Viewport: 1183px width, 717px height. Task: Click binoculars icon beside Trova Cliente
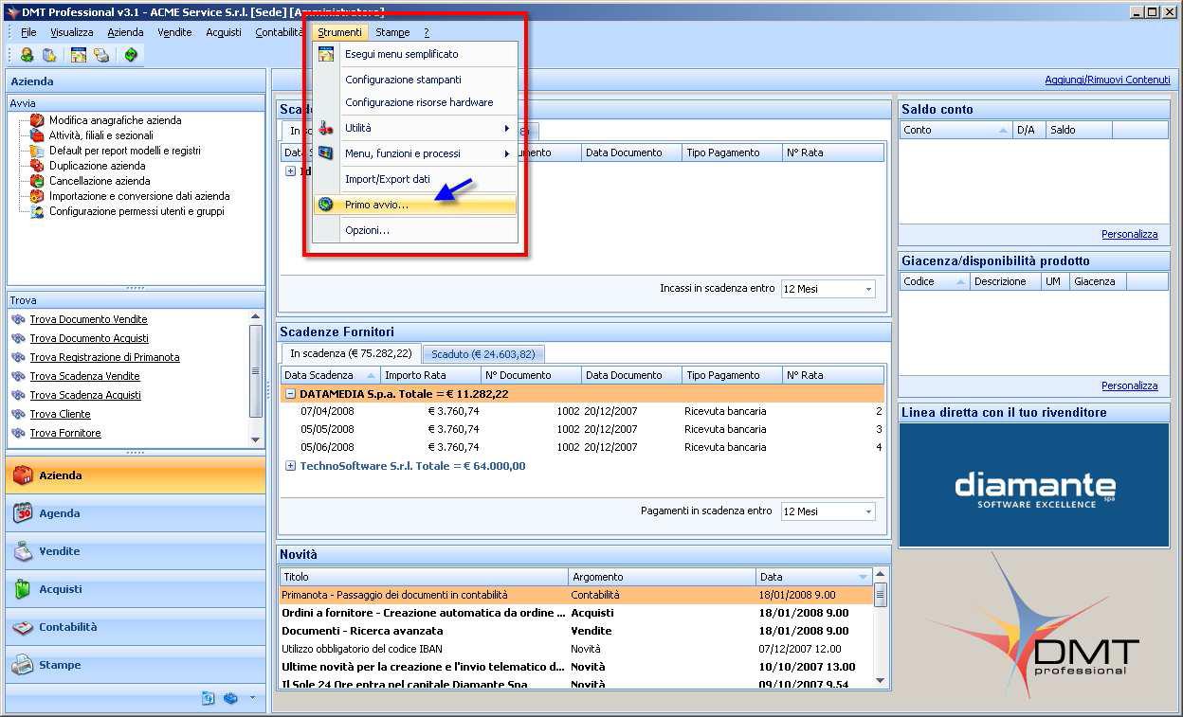coord(18,414)
